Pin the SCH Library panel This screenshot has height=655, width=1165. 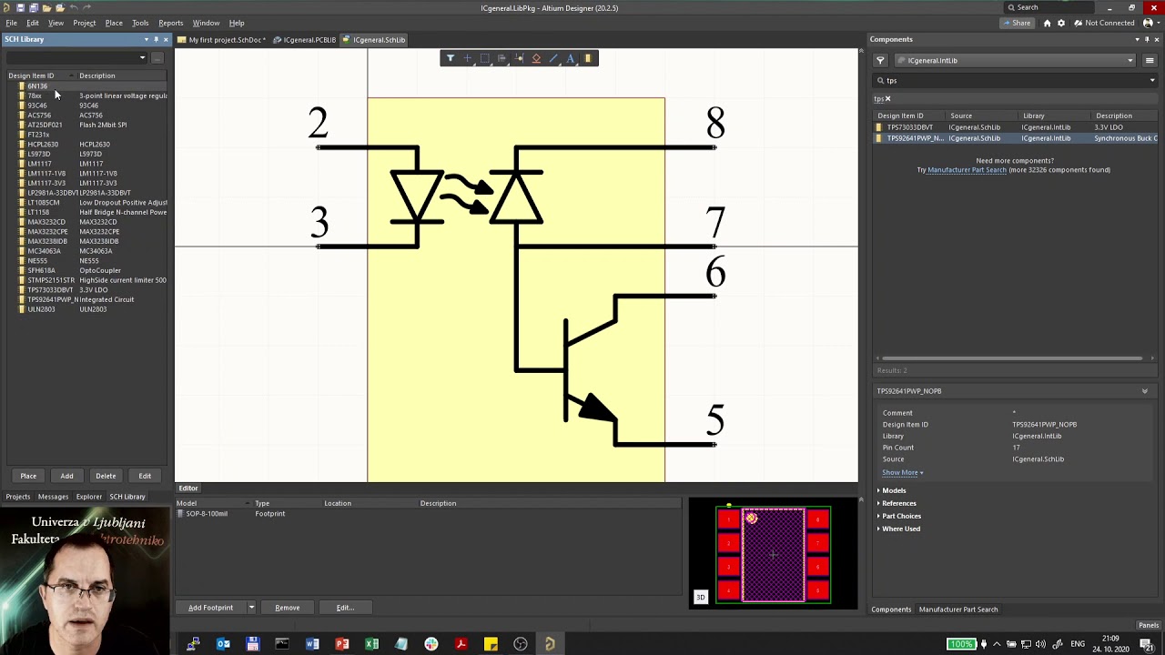[x=156, y=39]
